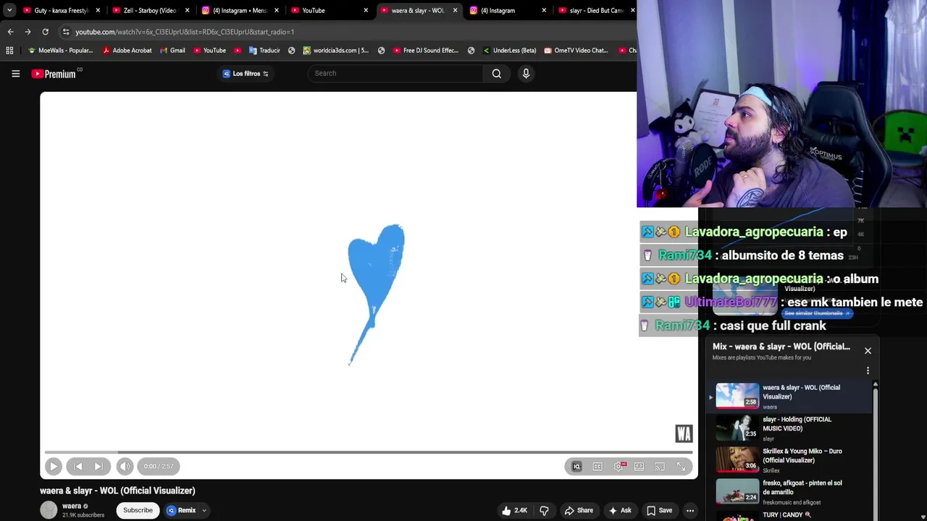Play the WOL video

(54, 467)
